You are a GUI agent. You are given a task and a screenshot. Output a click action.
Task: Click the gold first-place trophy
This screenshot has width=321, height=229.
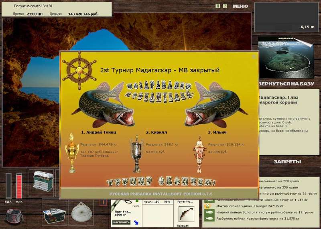pyautogui.click(x=72, y=153)
